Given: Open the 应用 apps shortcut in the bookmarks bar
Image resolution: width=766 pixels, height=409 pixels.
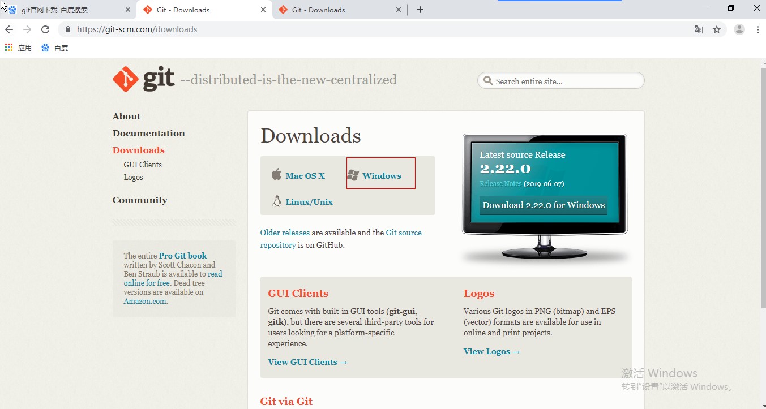Looking at the screenshot, I should [x=18, y=48].
